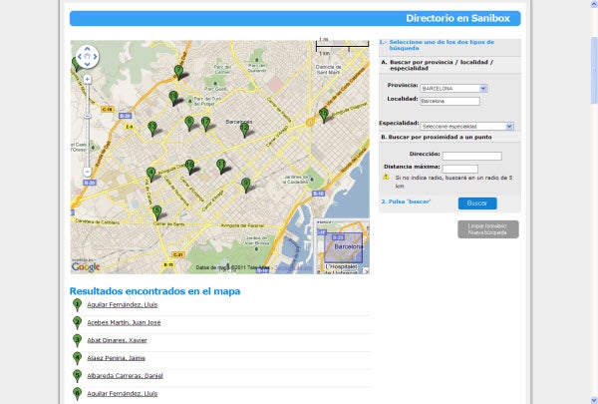Focus the Distancia máxima input field
598x404 pixels.
[459, 169]
